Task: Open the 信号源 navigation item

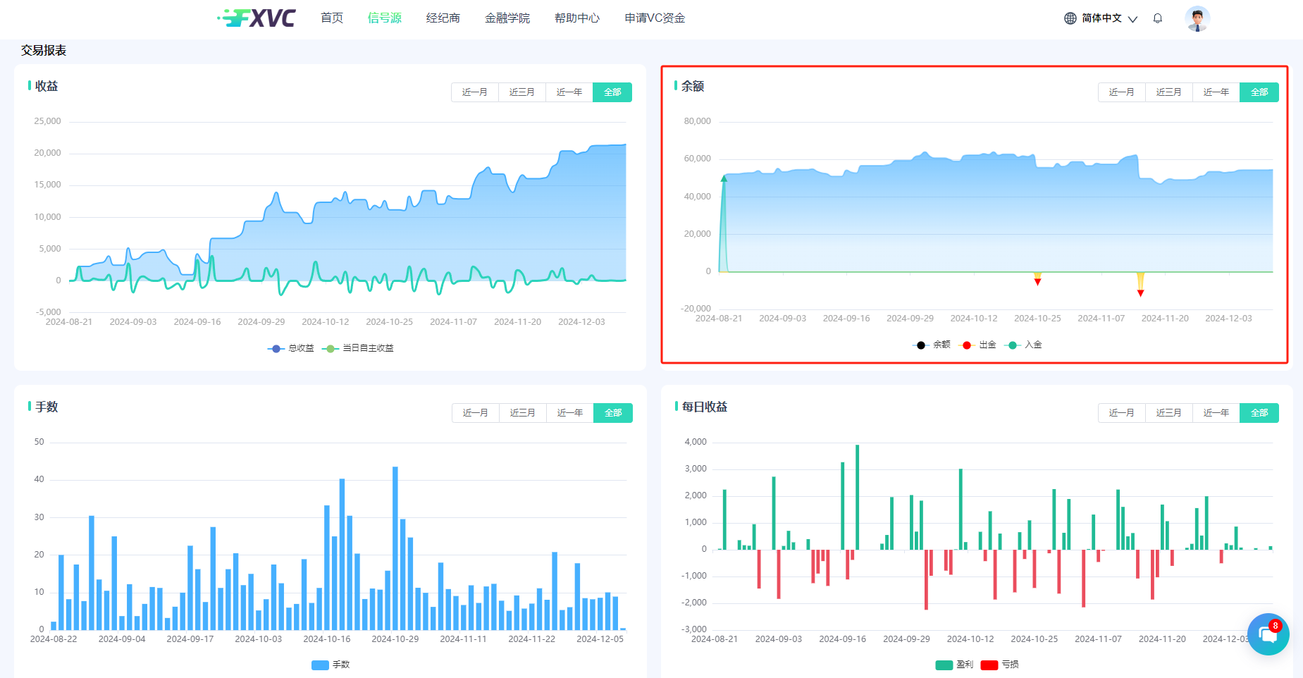Action: coord(385,18)
